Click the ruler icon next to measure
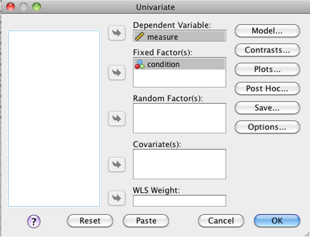This screenshot has width=310, height=237. click(x=140, y=36)
